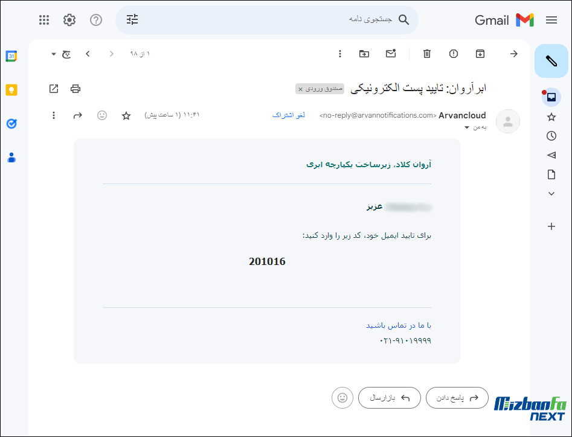Open toolbar more options three dots

pyautogui.click(x=340, y=54)
